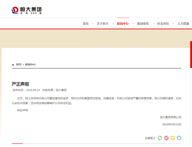This screenshot has height=147, width=192.
Task: Click the home icon in breadcrumb
Action: point(13,65)
